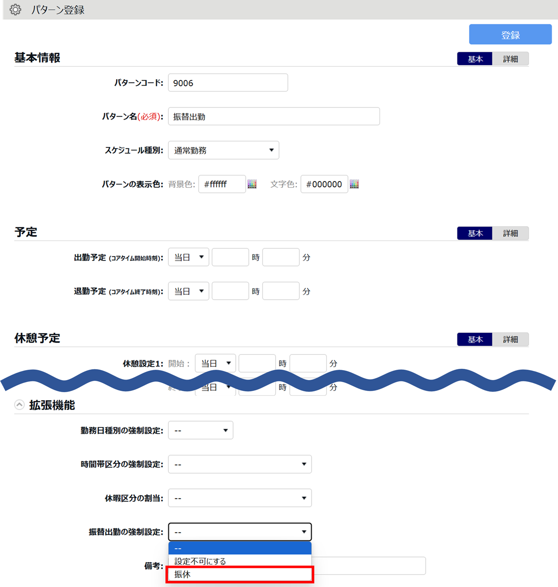Open 出勤予定 day dropdown
Screen dimensions: 558x587
point(188,257)
